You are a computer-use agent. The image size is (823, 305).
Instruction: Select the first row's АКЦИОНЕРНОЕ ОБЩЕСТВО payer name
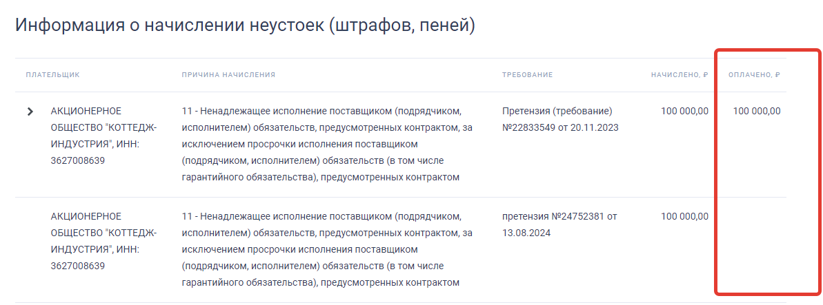click(x=103, y=127)
